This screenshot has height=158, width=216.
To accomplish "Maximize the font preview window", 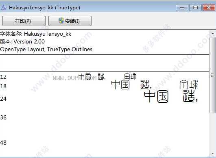I will (195, 8).
